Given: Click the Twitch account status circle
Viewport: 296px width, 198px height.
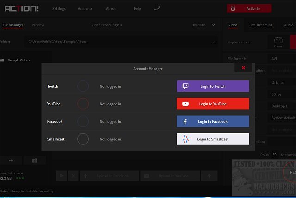Looking at the screenshot, I should coord(83,86).
